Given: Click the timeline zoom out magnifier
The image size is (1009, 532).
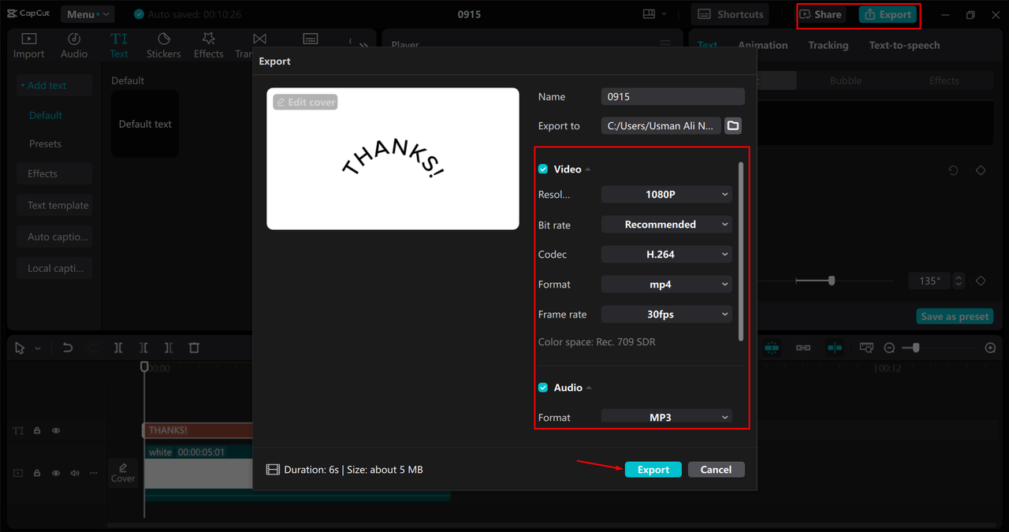Looking at the screenshot, I should 889,348.
